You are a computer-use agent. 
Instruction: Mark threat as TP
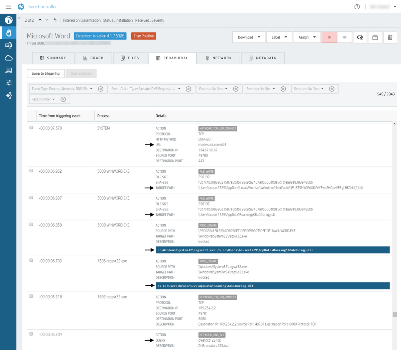329,37
